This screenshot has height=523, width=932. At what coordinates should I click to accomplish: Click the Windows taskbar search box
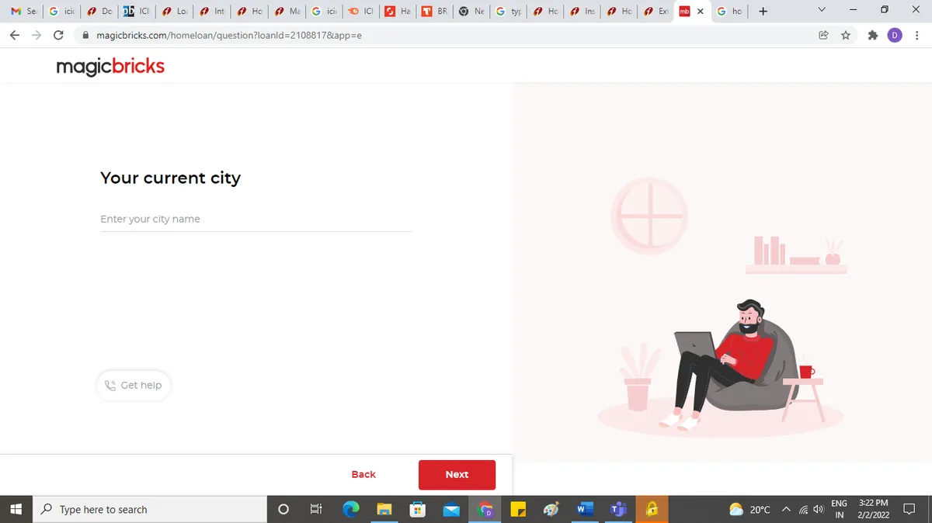click(x=151, y=509)
